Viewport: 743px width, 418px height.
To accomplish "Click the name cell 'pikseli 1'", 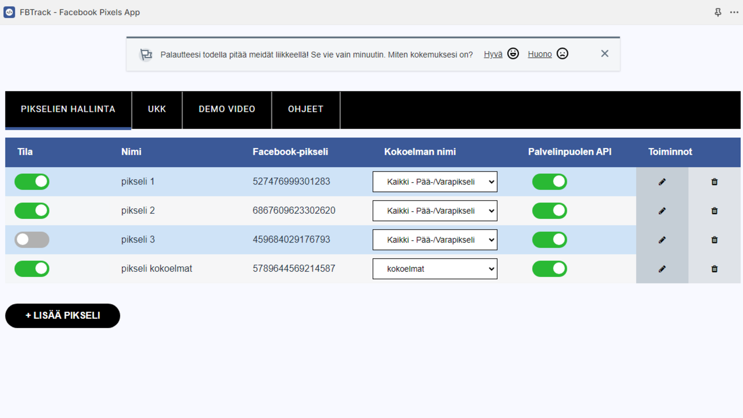I will click(x=138, y=182).
